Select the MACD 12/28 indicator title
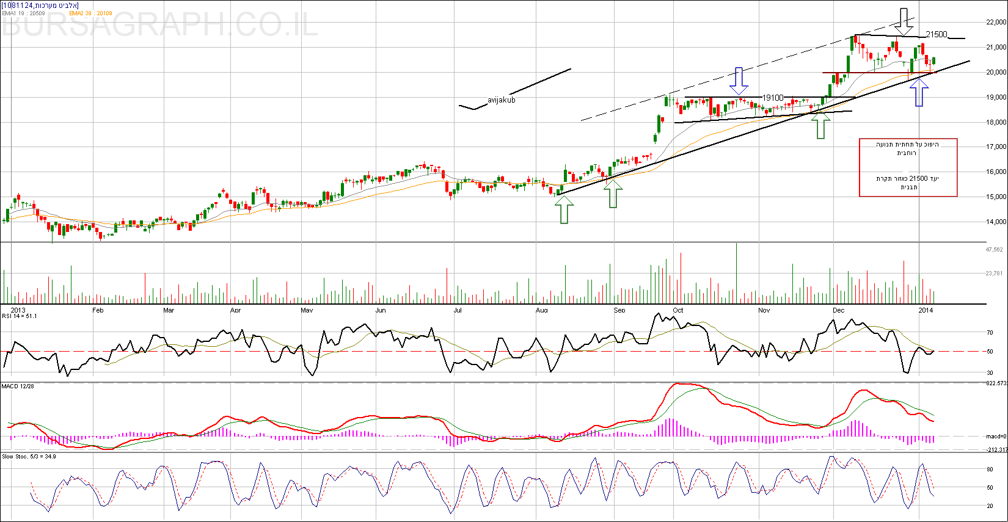This screenshot has height=522, width=1008. coord(18,386)
